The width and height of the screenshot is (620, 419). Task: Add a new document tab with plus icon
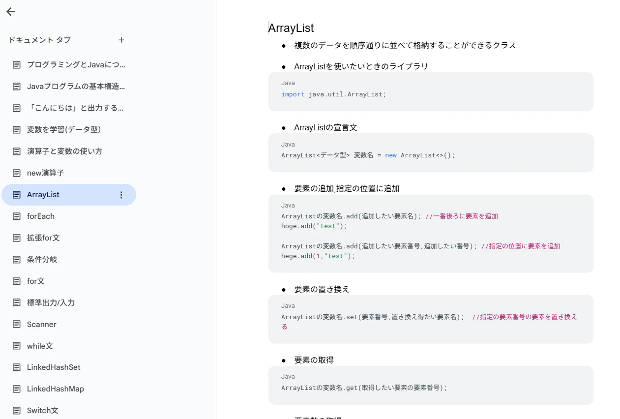[x=121, y=40]
